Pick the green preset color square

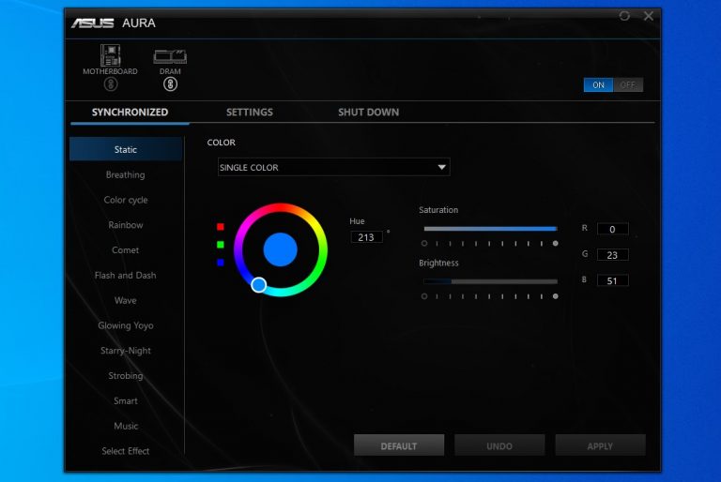(x=221, y=245)
